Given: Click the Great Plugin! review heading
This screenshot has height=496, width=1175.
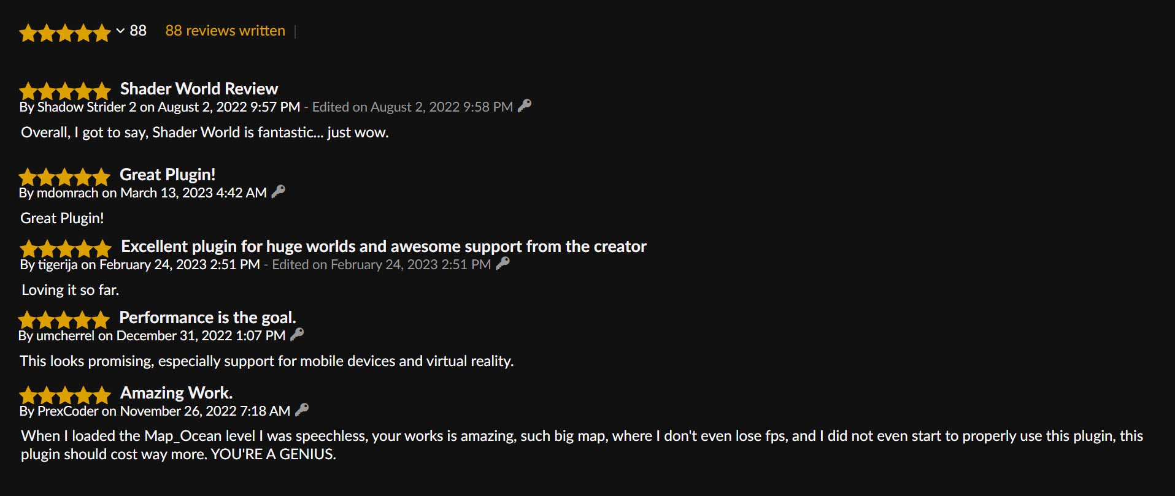Looking at the screenshot, I should click(168, 175).
